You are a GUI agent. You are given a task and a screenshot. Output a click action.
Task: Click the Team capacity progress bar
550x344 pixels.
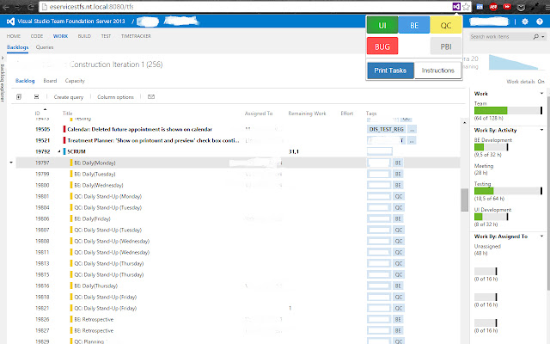click(508, 111)
